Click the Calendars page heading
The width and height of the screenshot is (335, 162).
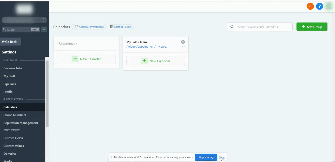[61, 27]
